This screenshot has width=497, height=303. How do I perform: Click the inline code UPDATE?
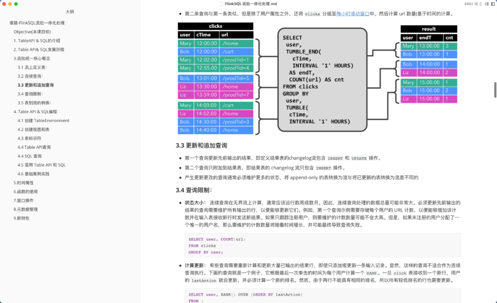point(359,158)
